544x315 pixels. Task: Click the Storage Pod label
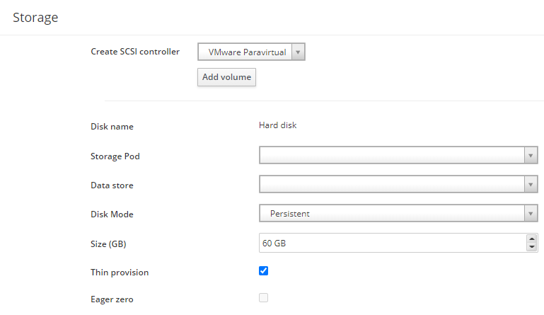point(115,156)
